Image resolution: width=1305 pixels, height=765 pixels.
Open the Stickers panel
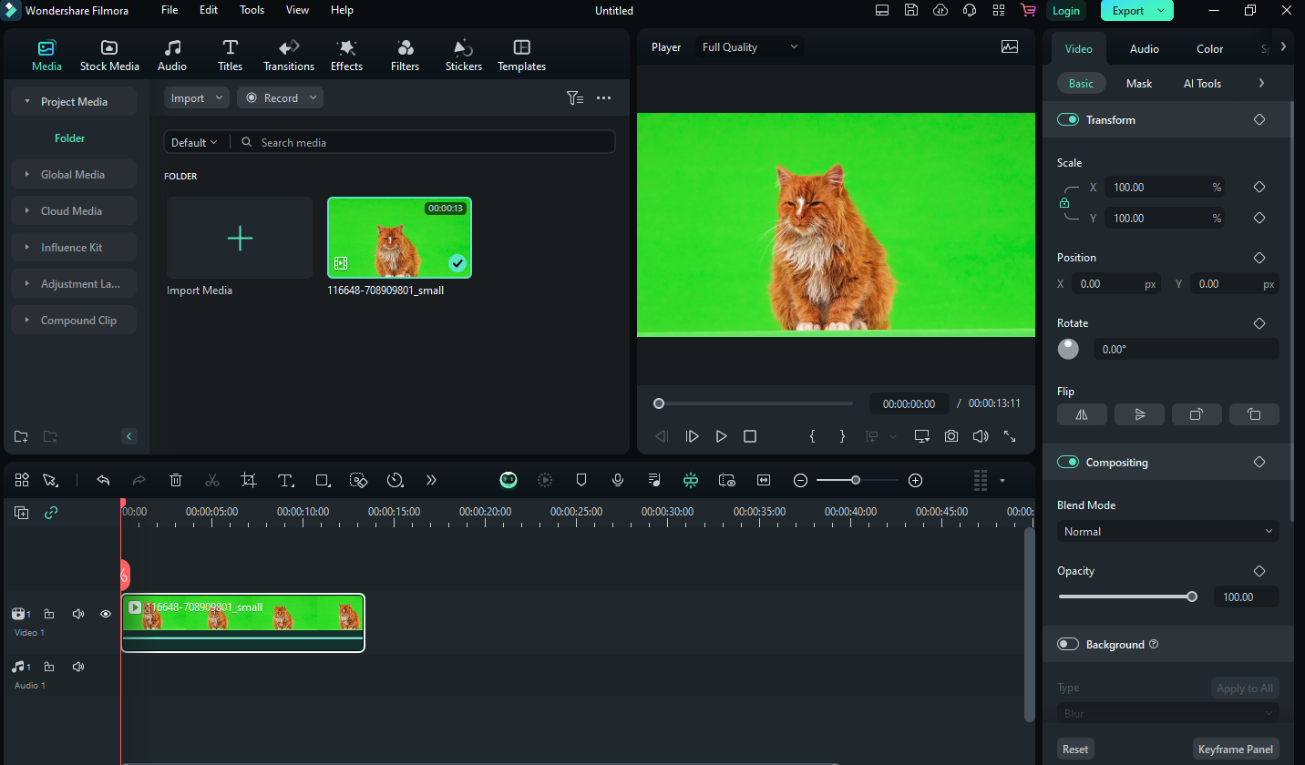[x=463, y=54]
